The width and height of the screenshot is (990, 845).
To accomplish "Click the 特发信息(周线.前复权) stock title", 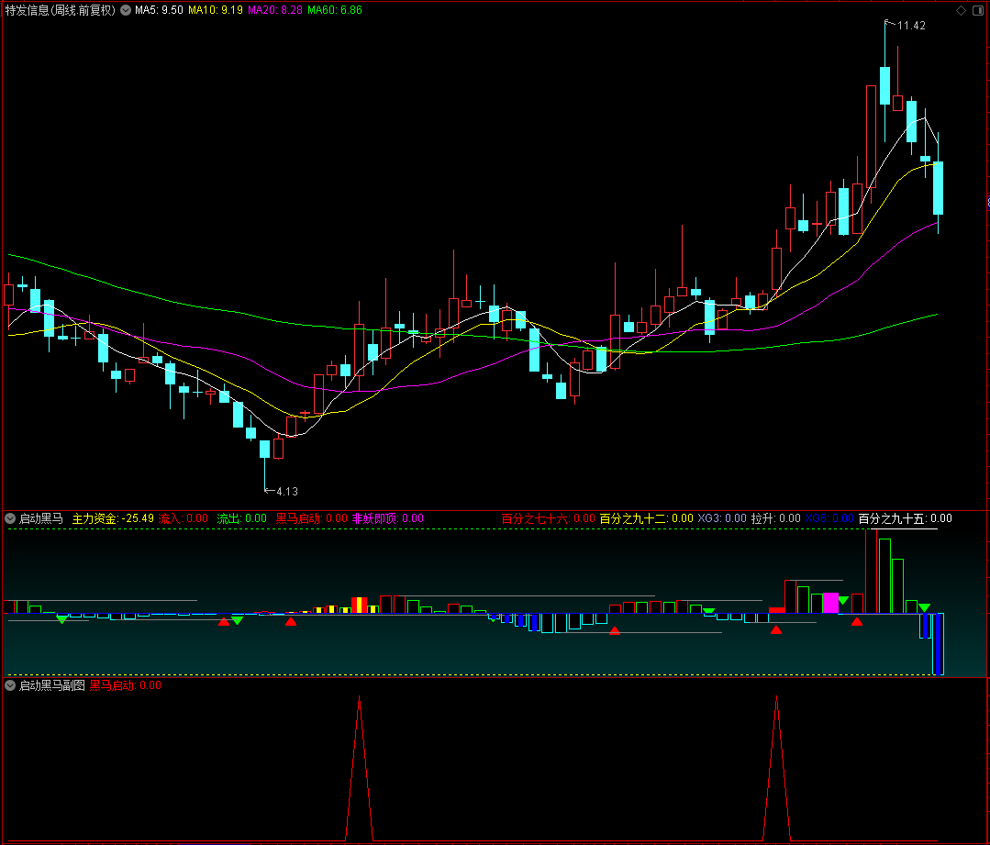I will [x=61, y=10].
